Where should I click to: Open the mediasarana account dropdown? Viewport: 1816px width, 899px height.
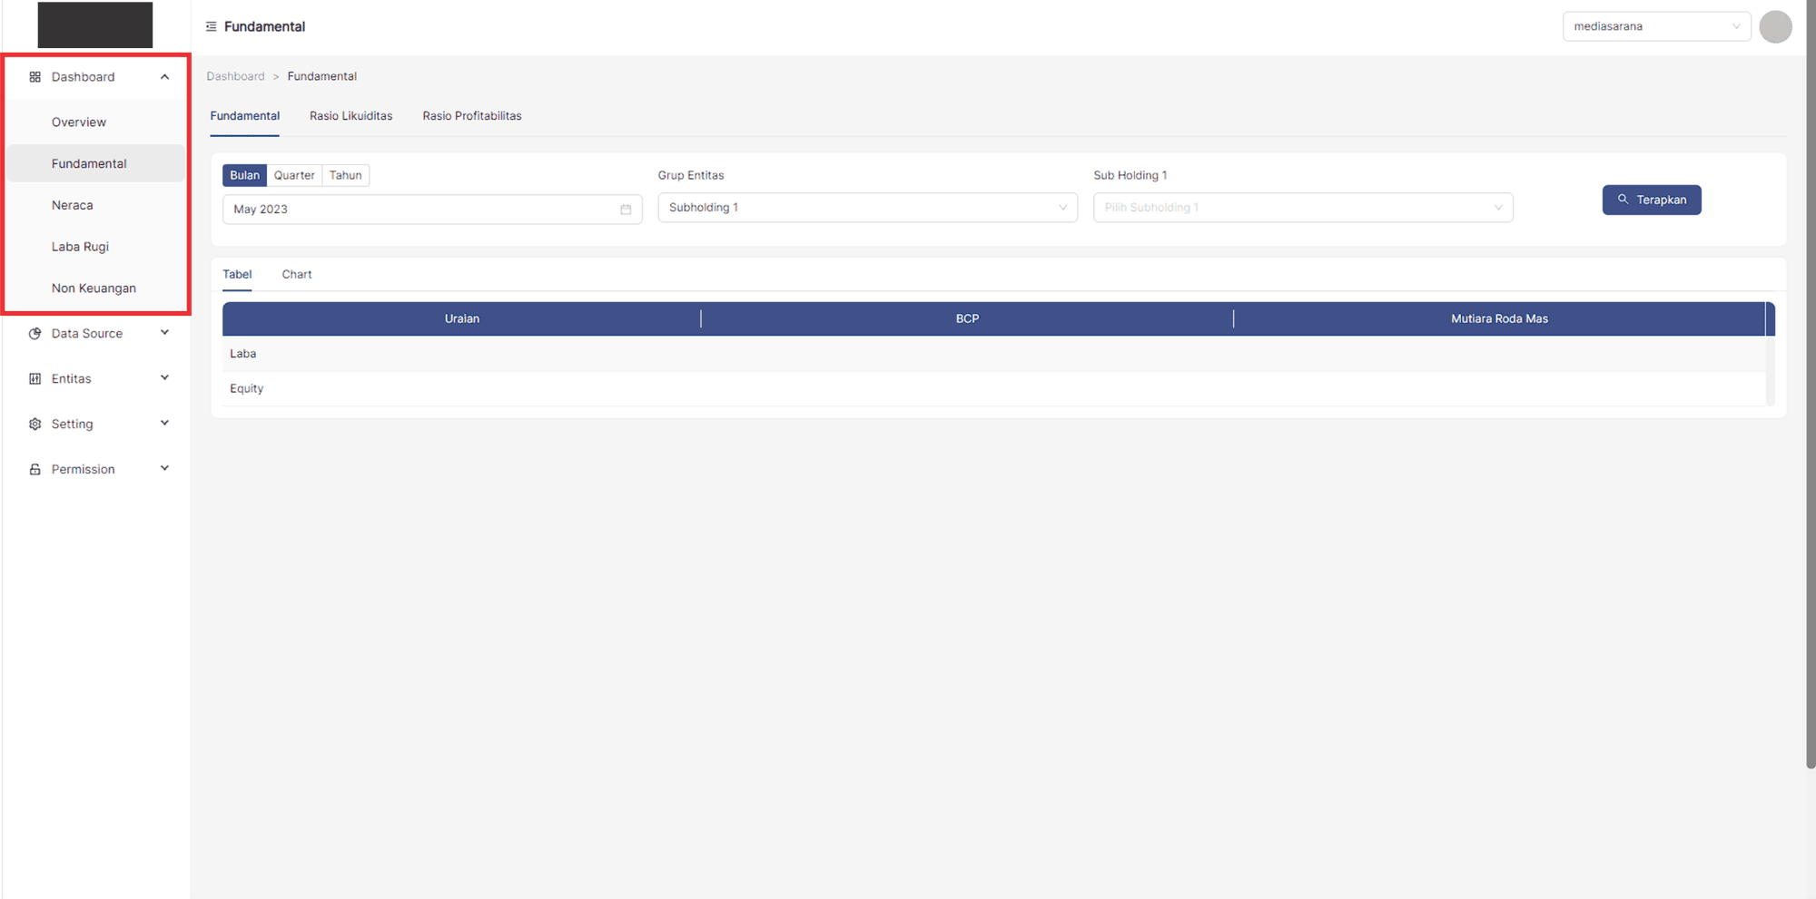pos(1656,26)
